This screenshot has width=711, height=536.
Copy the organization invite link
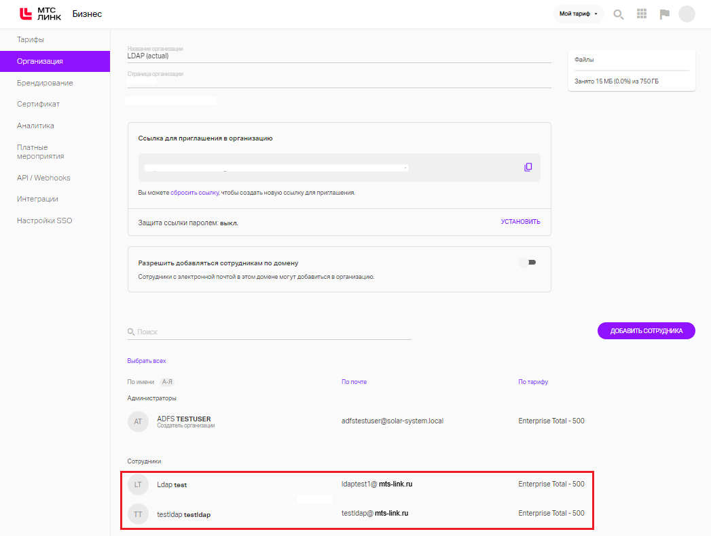tap(528, 167)
